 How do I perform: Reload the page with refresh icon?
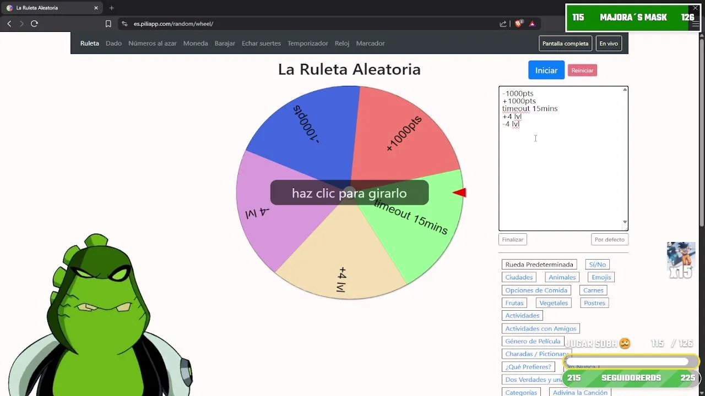34,24
